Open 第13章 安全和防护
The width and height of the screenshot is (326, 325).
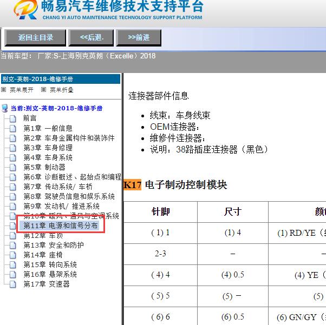coord(54,246)
